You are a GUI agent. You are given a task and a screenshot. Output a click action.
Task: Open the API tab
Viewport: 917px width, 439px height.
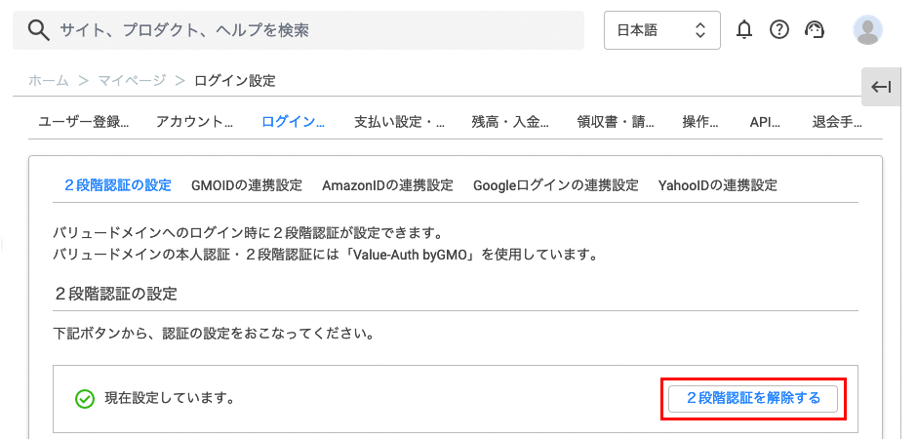pyautogui.click(x=765, y=122)
